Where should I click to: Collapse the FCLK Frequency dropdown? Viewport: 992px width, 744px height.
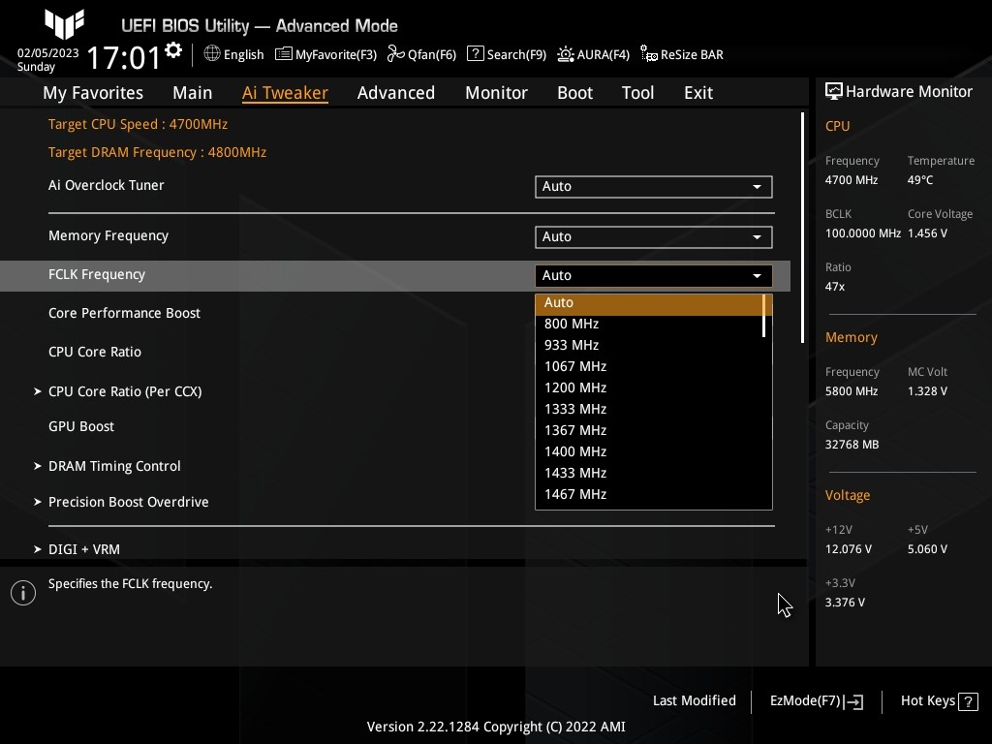pyautogui.click(x=654, y=276)
